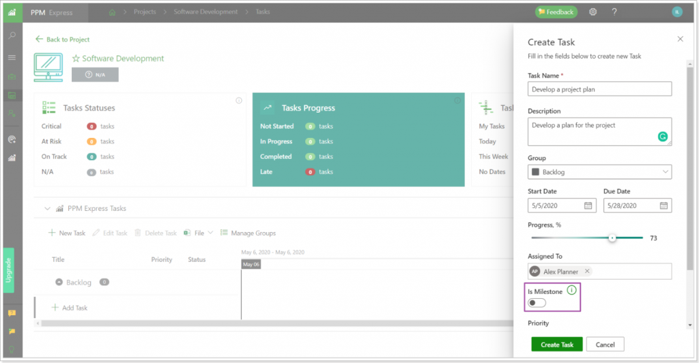Show info for Tasks Progress card
This screenshot has width=699, height=363.
click(x=457, y=101)
